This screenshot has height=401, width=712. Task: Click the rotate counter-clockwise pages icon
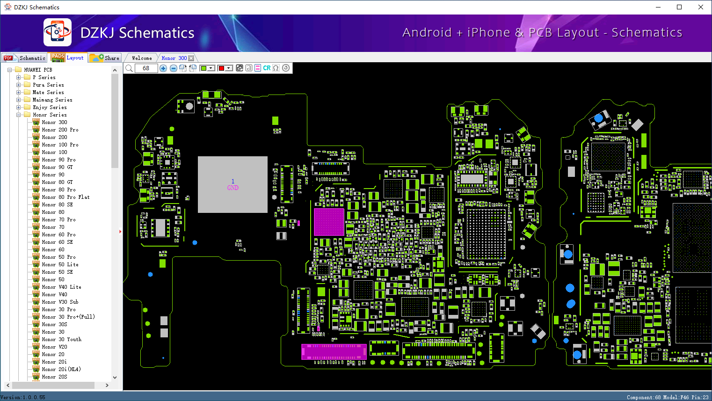pyautogui.click(x=192, y=68)
